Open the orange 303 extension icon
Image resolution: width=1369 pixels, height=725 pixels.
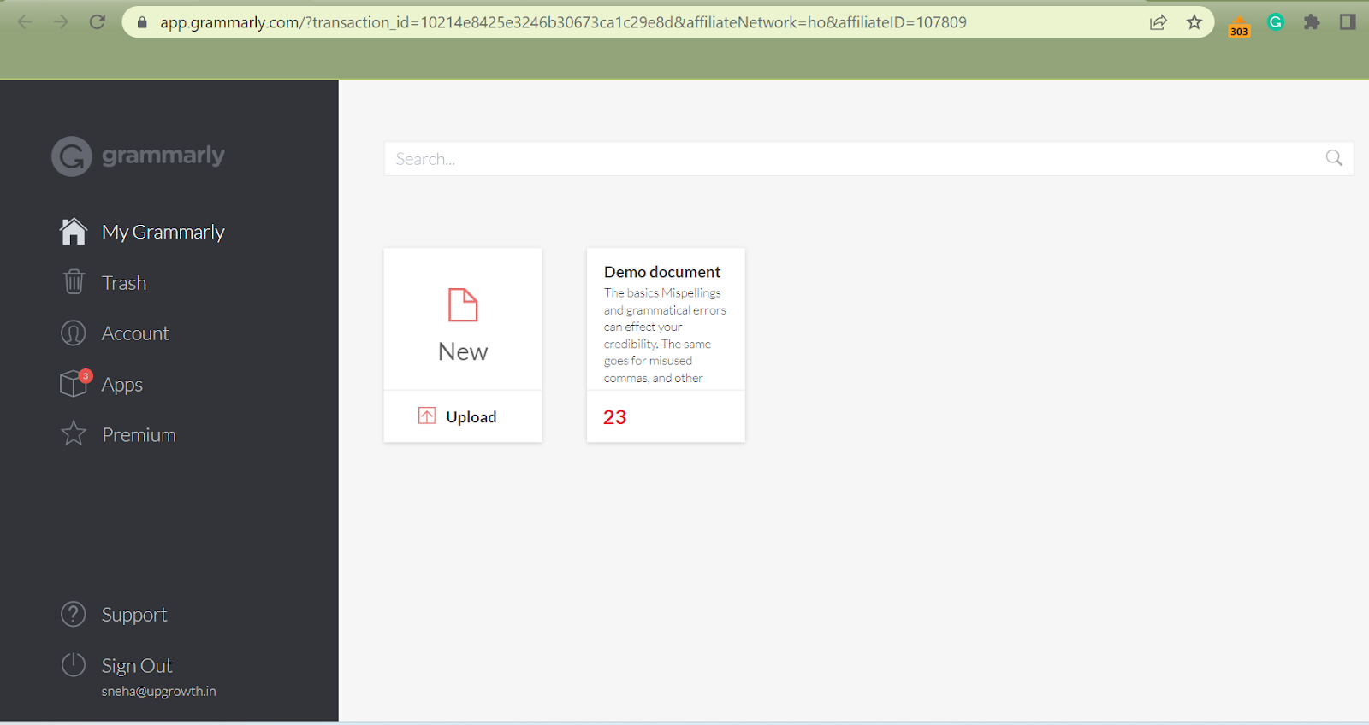tap(1239, 27)
